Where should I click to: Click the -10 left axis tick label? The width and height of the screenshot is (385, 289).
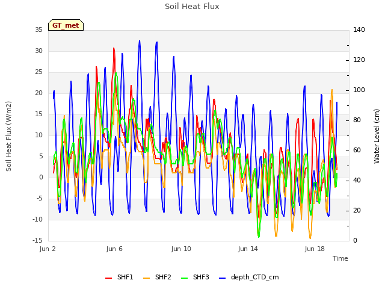(x=37, y=219)
